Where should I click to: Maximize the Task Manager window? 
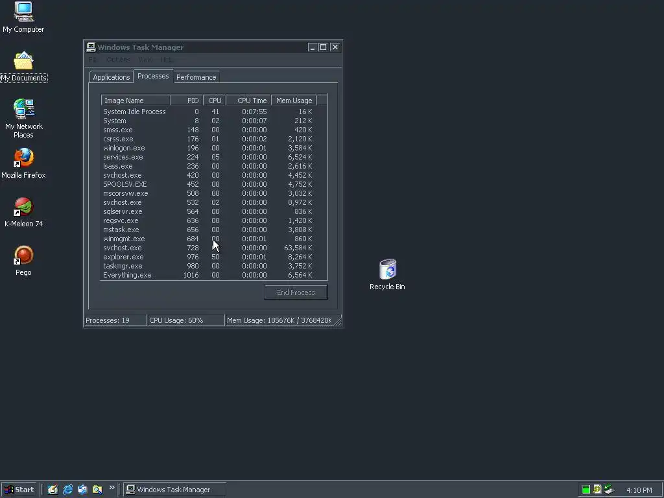tap(323, 47)
